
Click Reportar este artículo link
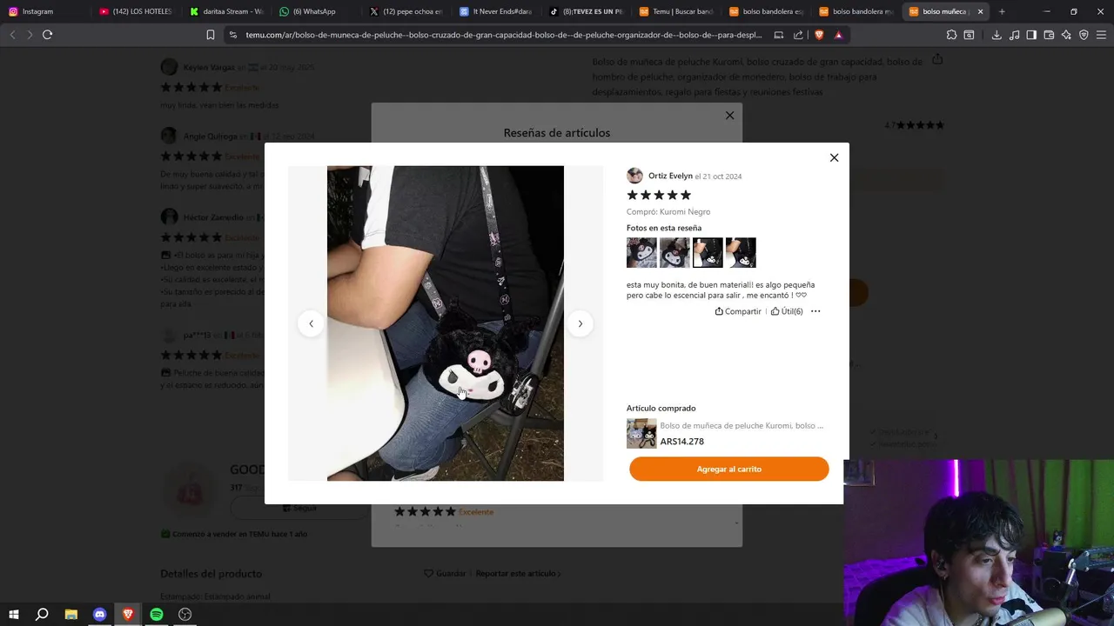coord(518,574)
